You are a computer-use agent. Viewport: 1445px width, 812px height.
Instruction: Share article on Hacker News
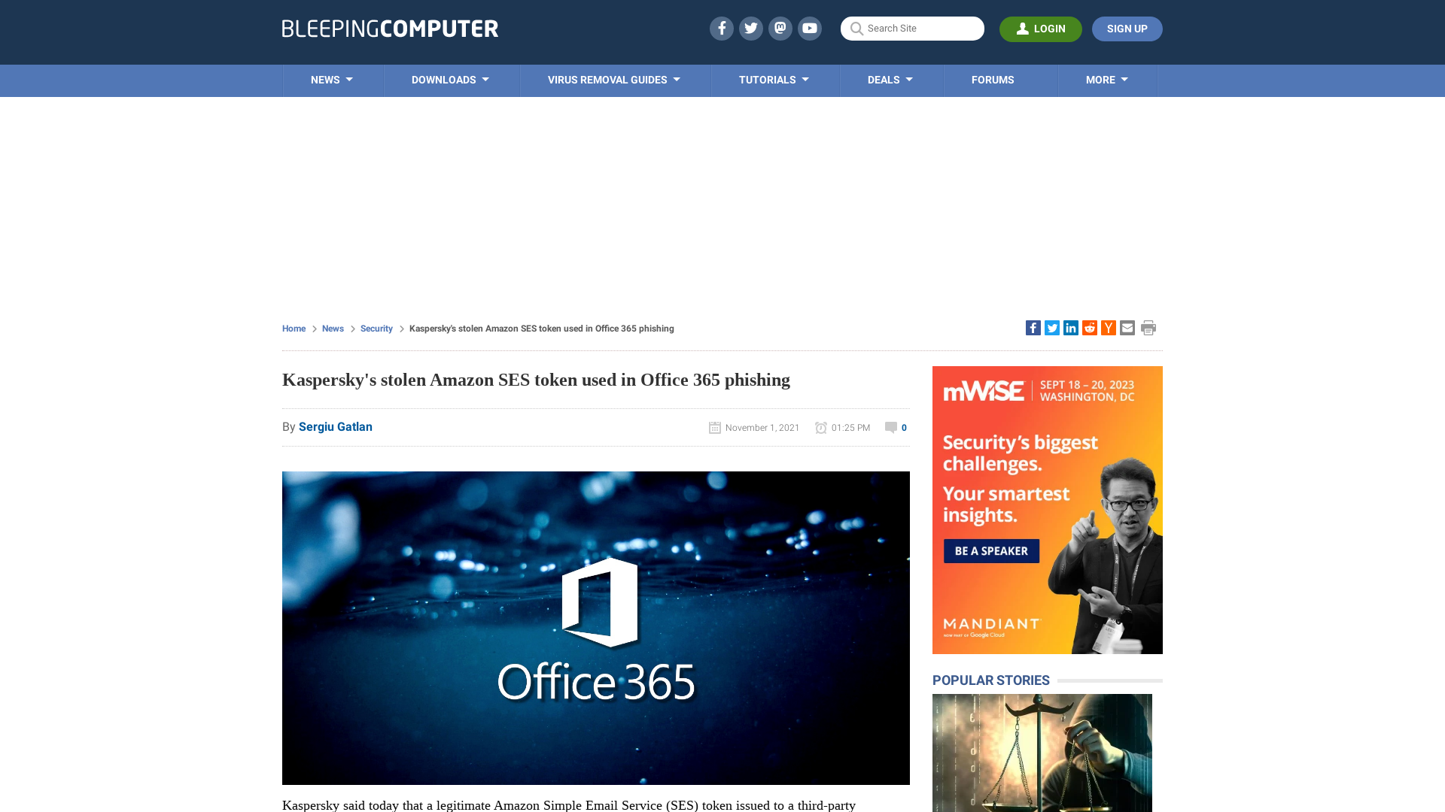pyautogui.click(x=1108, y=328)
